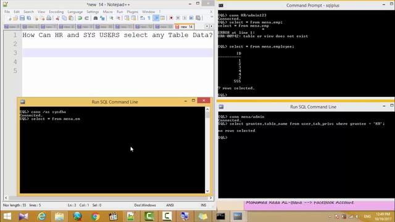This screenshot has height=222, width=395.
Task: Click the Copy toolbar icon
Action: pos(64,18)
